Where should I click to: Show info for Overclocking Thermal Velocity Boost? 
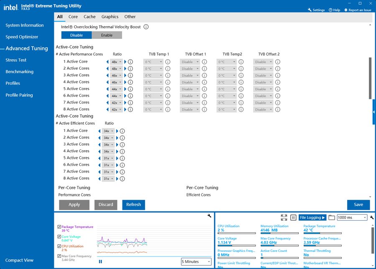coord(146,27)
